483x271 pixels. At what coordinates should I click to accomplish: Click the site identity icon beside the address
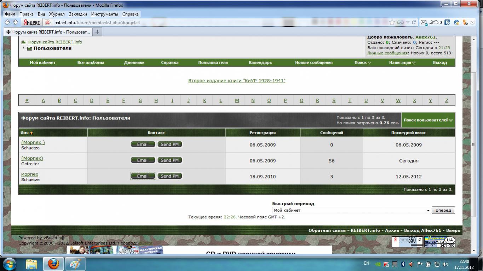point(48,22)
